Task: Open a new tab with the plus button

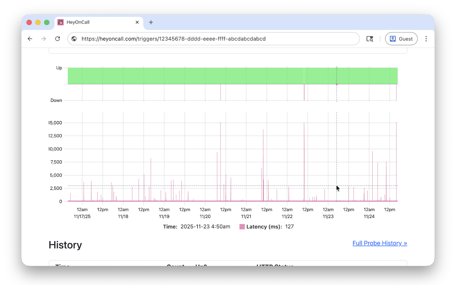Action: click(151, 22)
